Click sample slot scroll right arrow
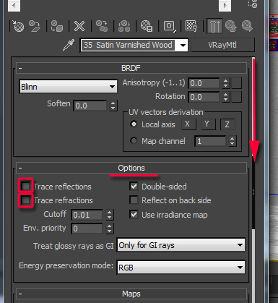 click(225, 5)
